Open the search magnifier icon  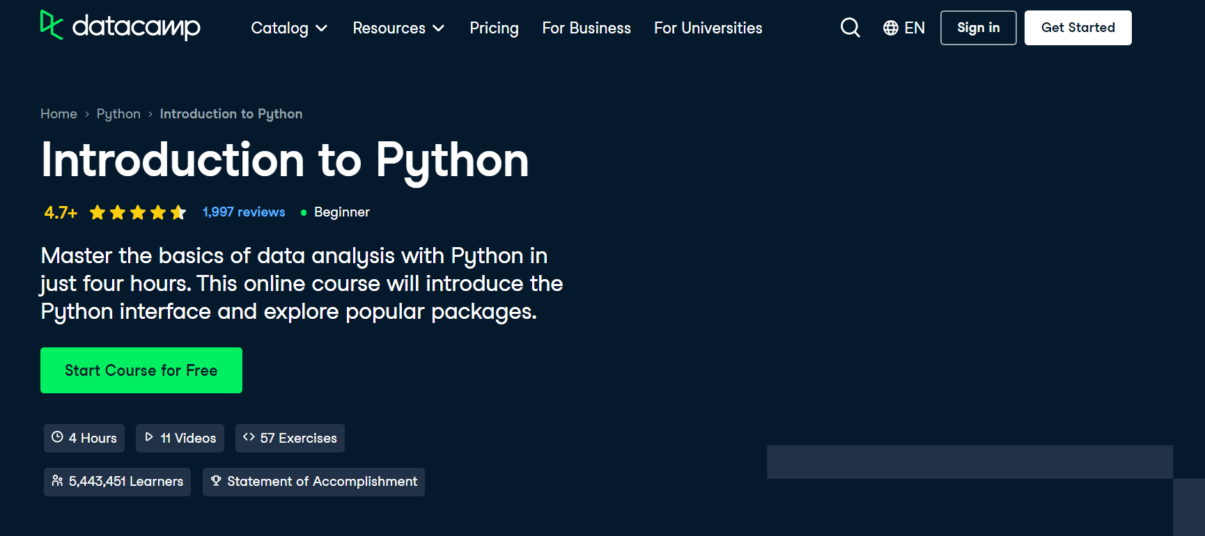(850, 28)
